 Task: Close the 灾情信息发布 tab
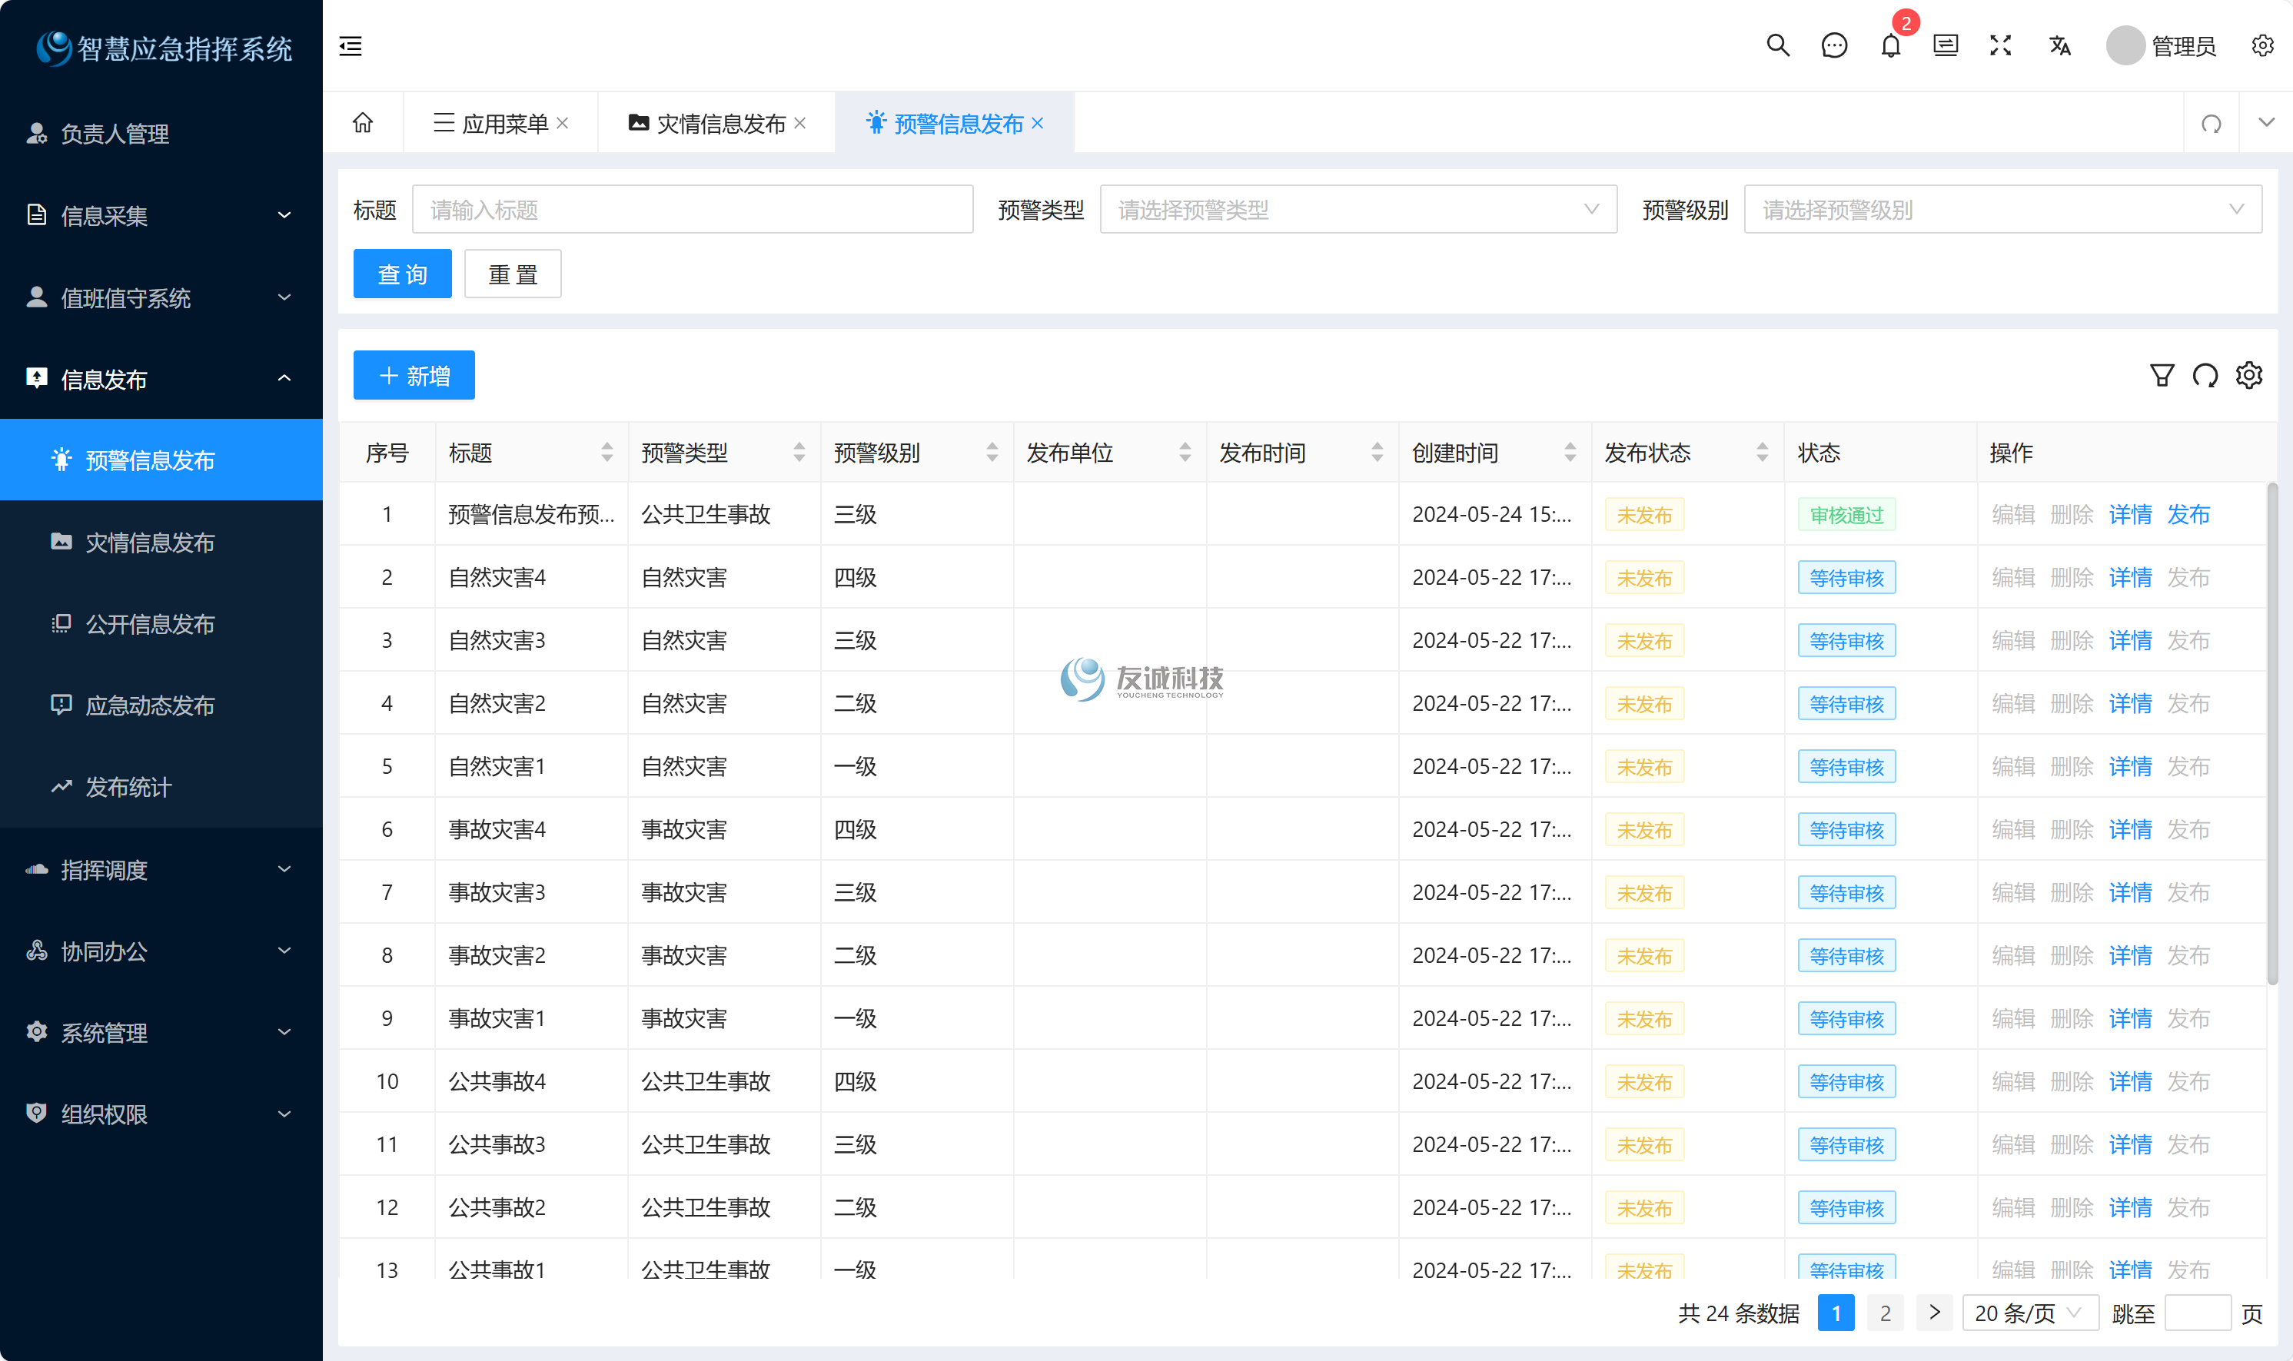pos(799,123)
